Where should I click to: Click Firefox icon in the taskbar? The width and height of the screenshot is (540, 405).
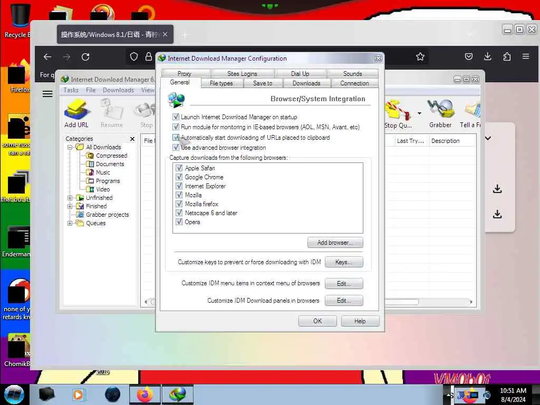pos(145,394)
